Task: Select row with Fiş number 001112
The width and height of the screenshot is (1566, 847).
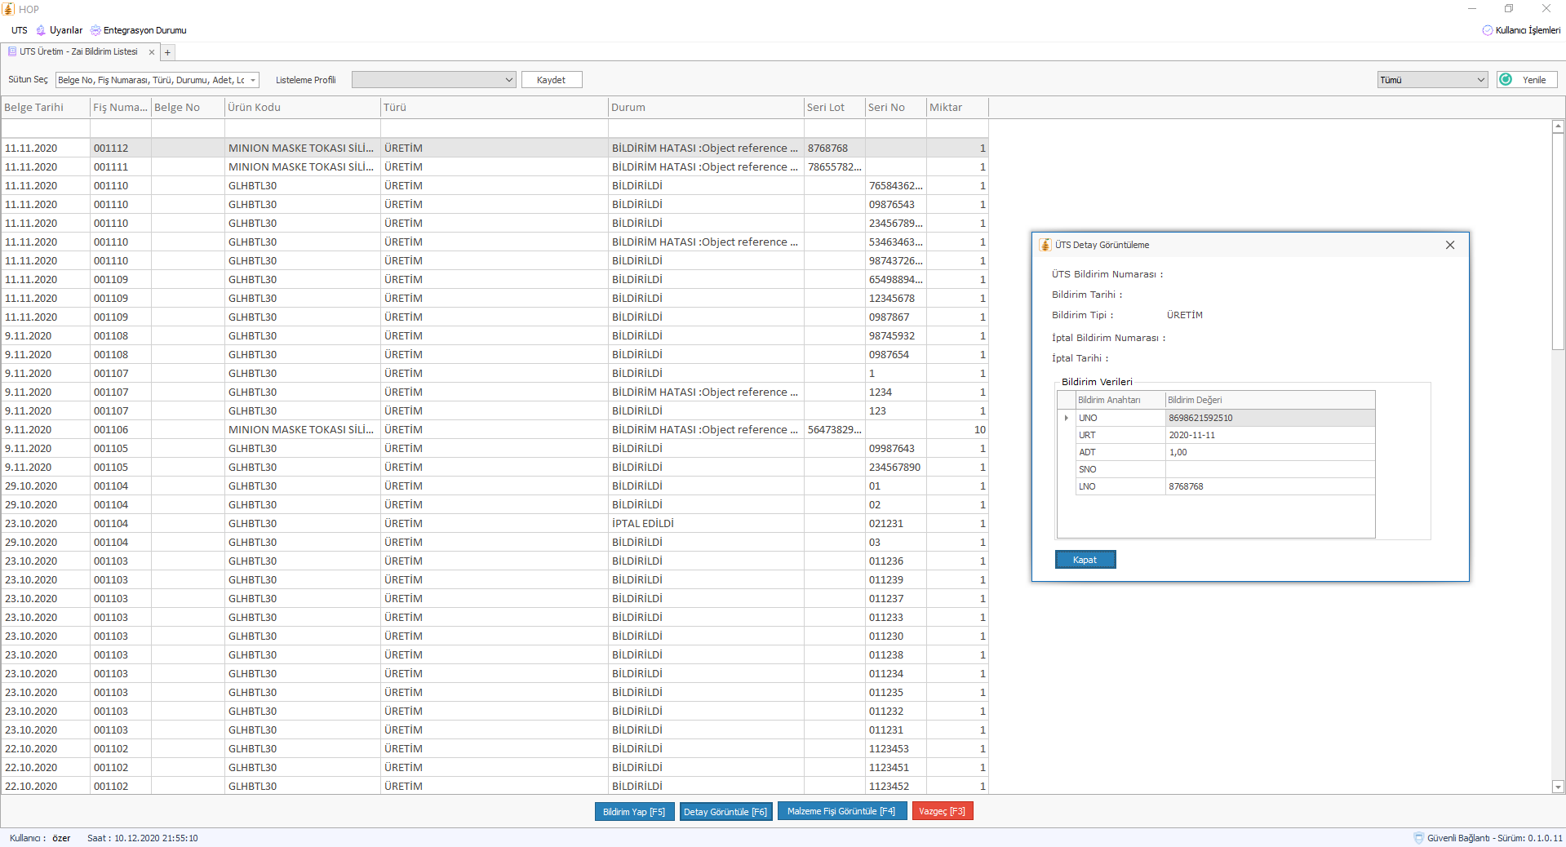Action: click(495, 148)
